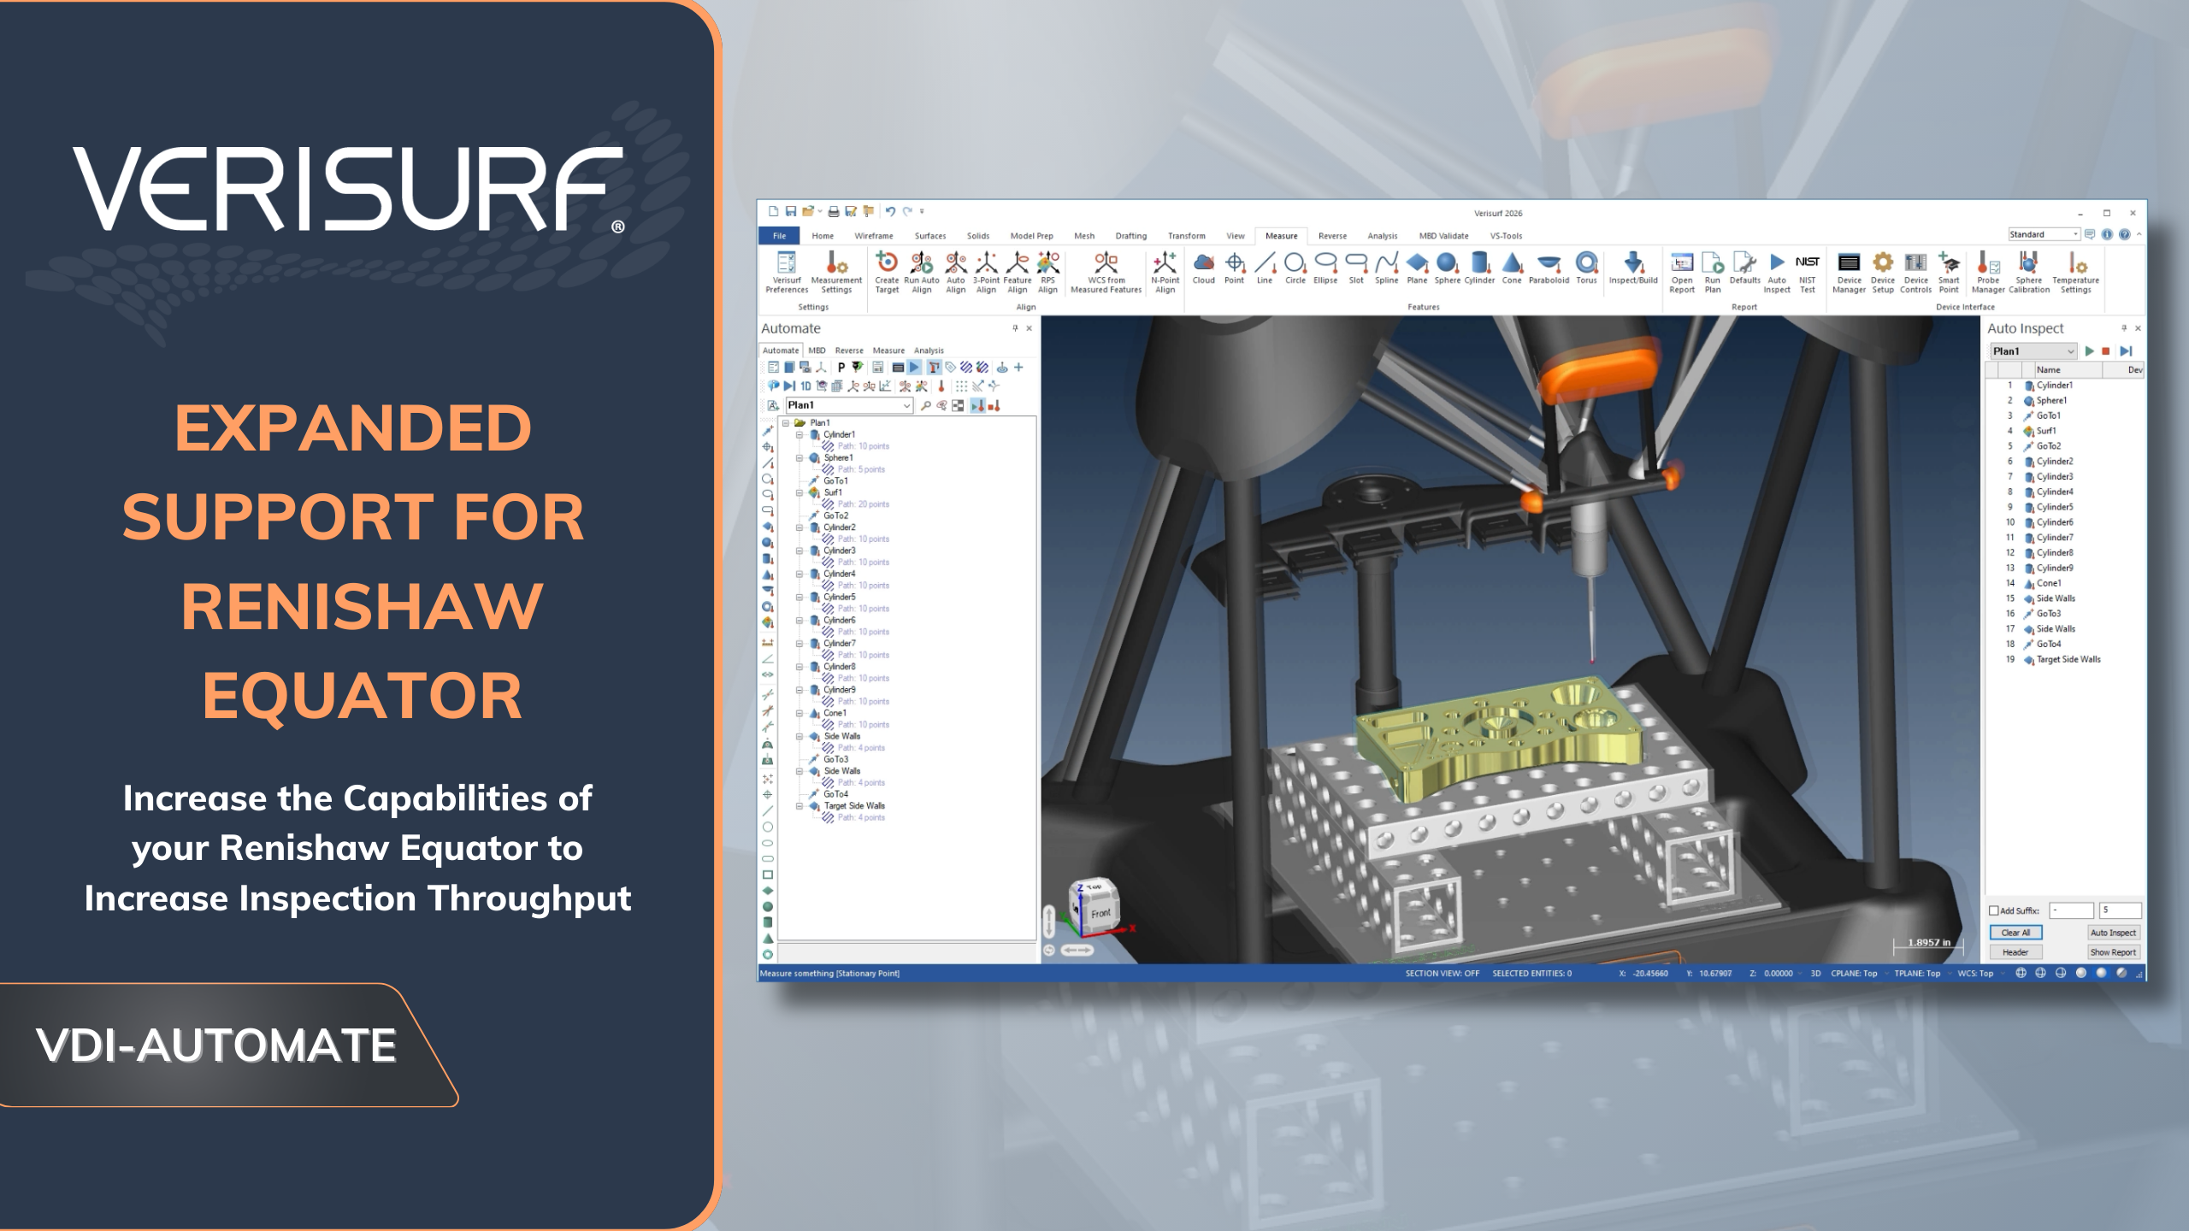The width and height of the screenshot is (2189, 1231).
Task: Choose the Paraboloid feature tool
Action: click(1549, 268)
